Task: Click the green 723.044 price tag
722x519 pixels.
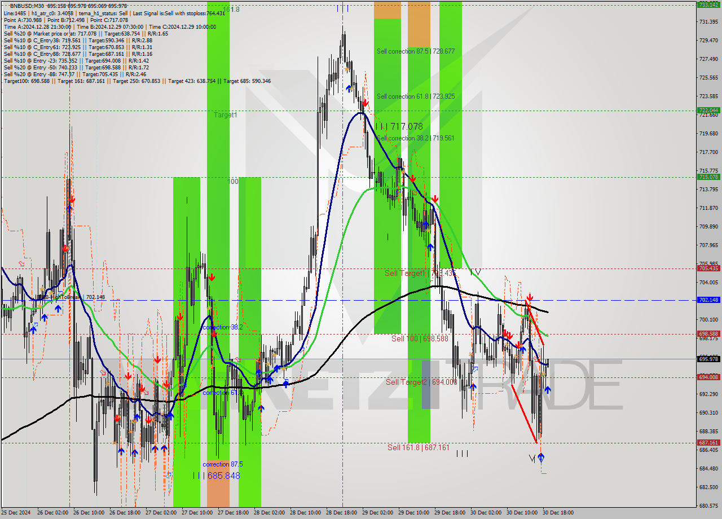Action: point(708,110)
